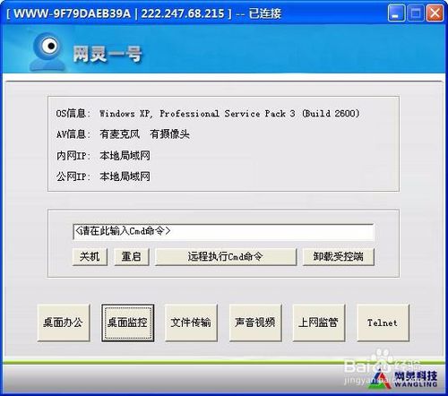Focus the Cmd command input field
The image size is (448, 396).
223,232
